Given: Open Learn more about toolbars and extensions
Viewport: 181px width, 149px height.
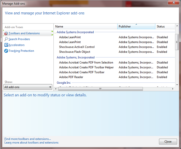Looking at the screenshot, I should (31, 143).
